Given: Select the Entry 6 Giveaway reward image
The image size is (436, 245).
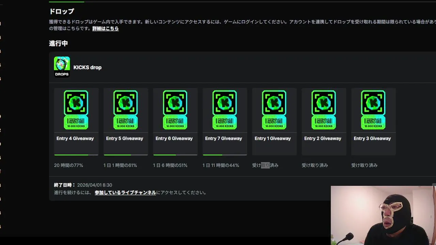Looking at the screenshot, I should click(175, 110).
